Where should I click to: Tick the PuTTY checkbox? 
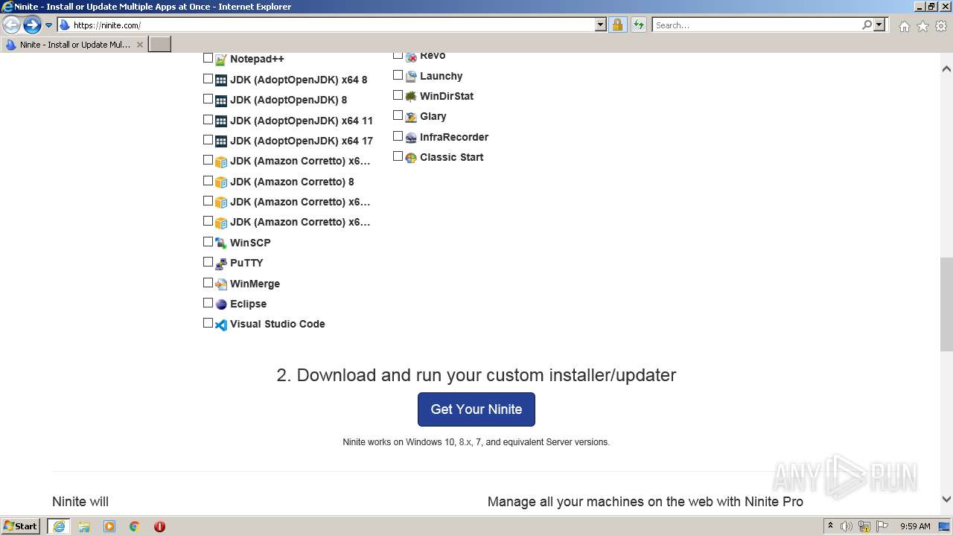pos(208,261)
